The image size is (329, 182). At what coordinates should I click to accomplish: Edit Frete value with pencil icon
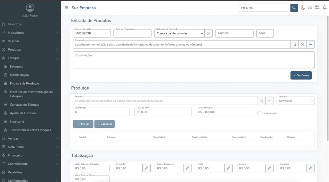pyautogui.click(x=228, y=168)
